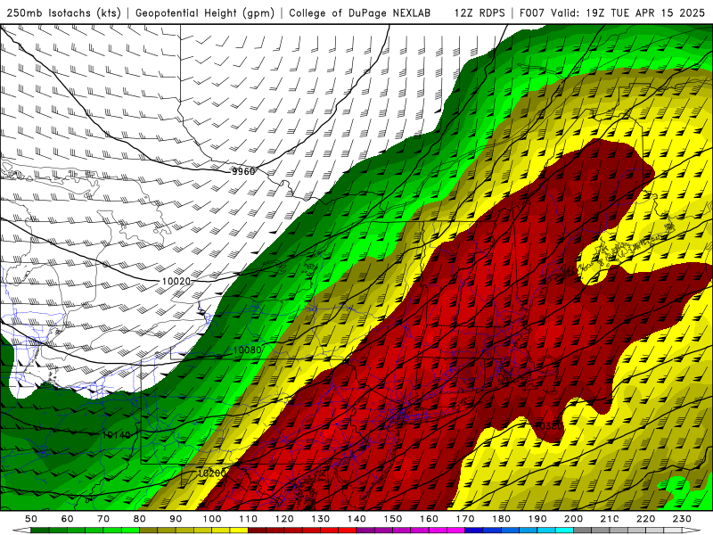Click the 170 value on the color scale
713x535 pixels.
tap(465, 519)
